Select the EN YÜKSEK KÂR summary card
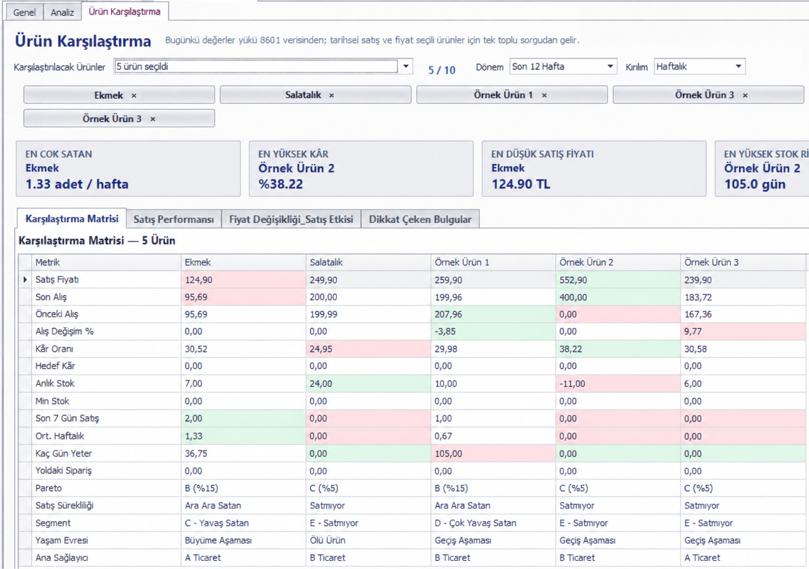 [x=361, y=169]
